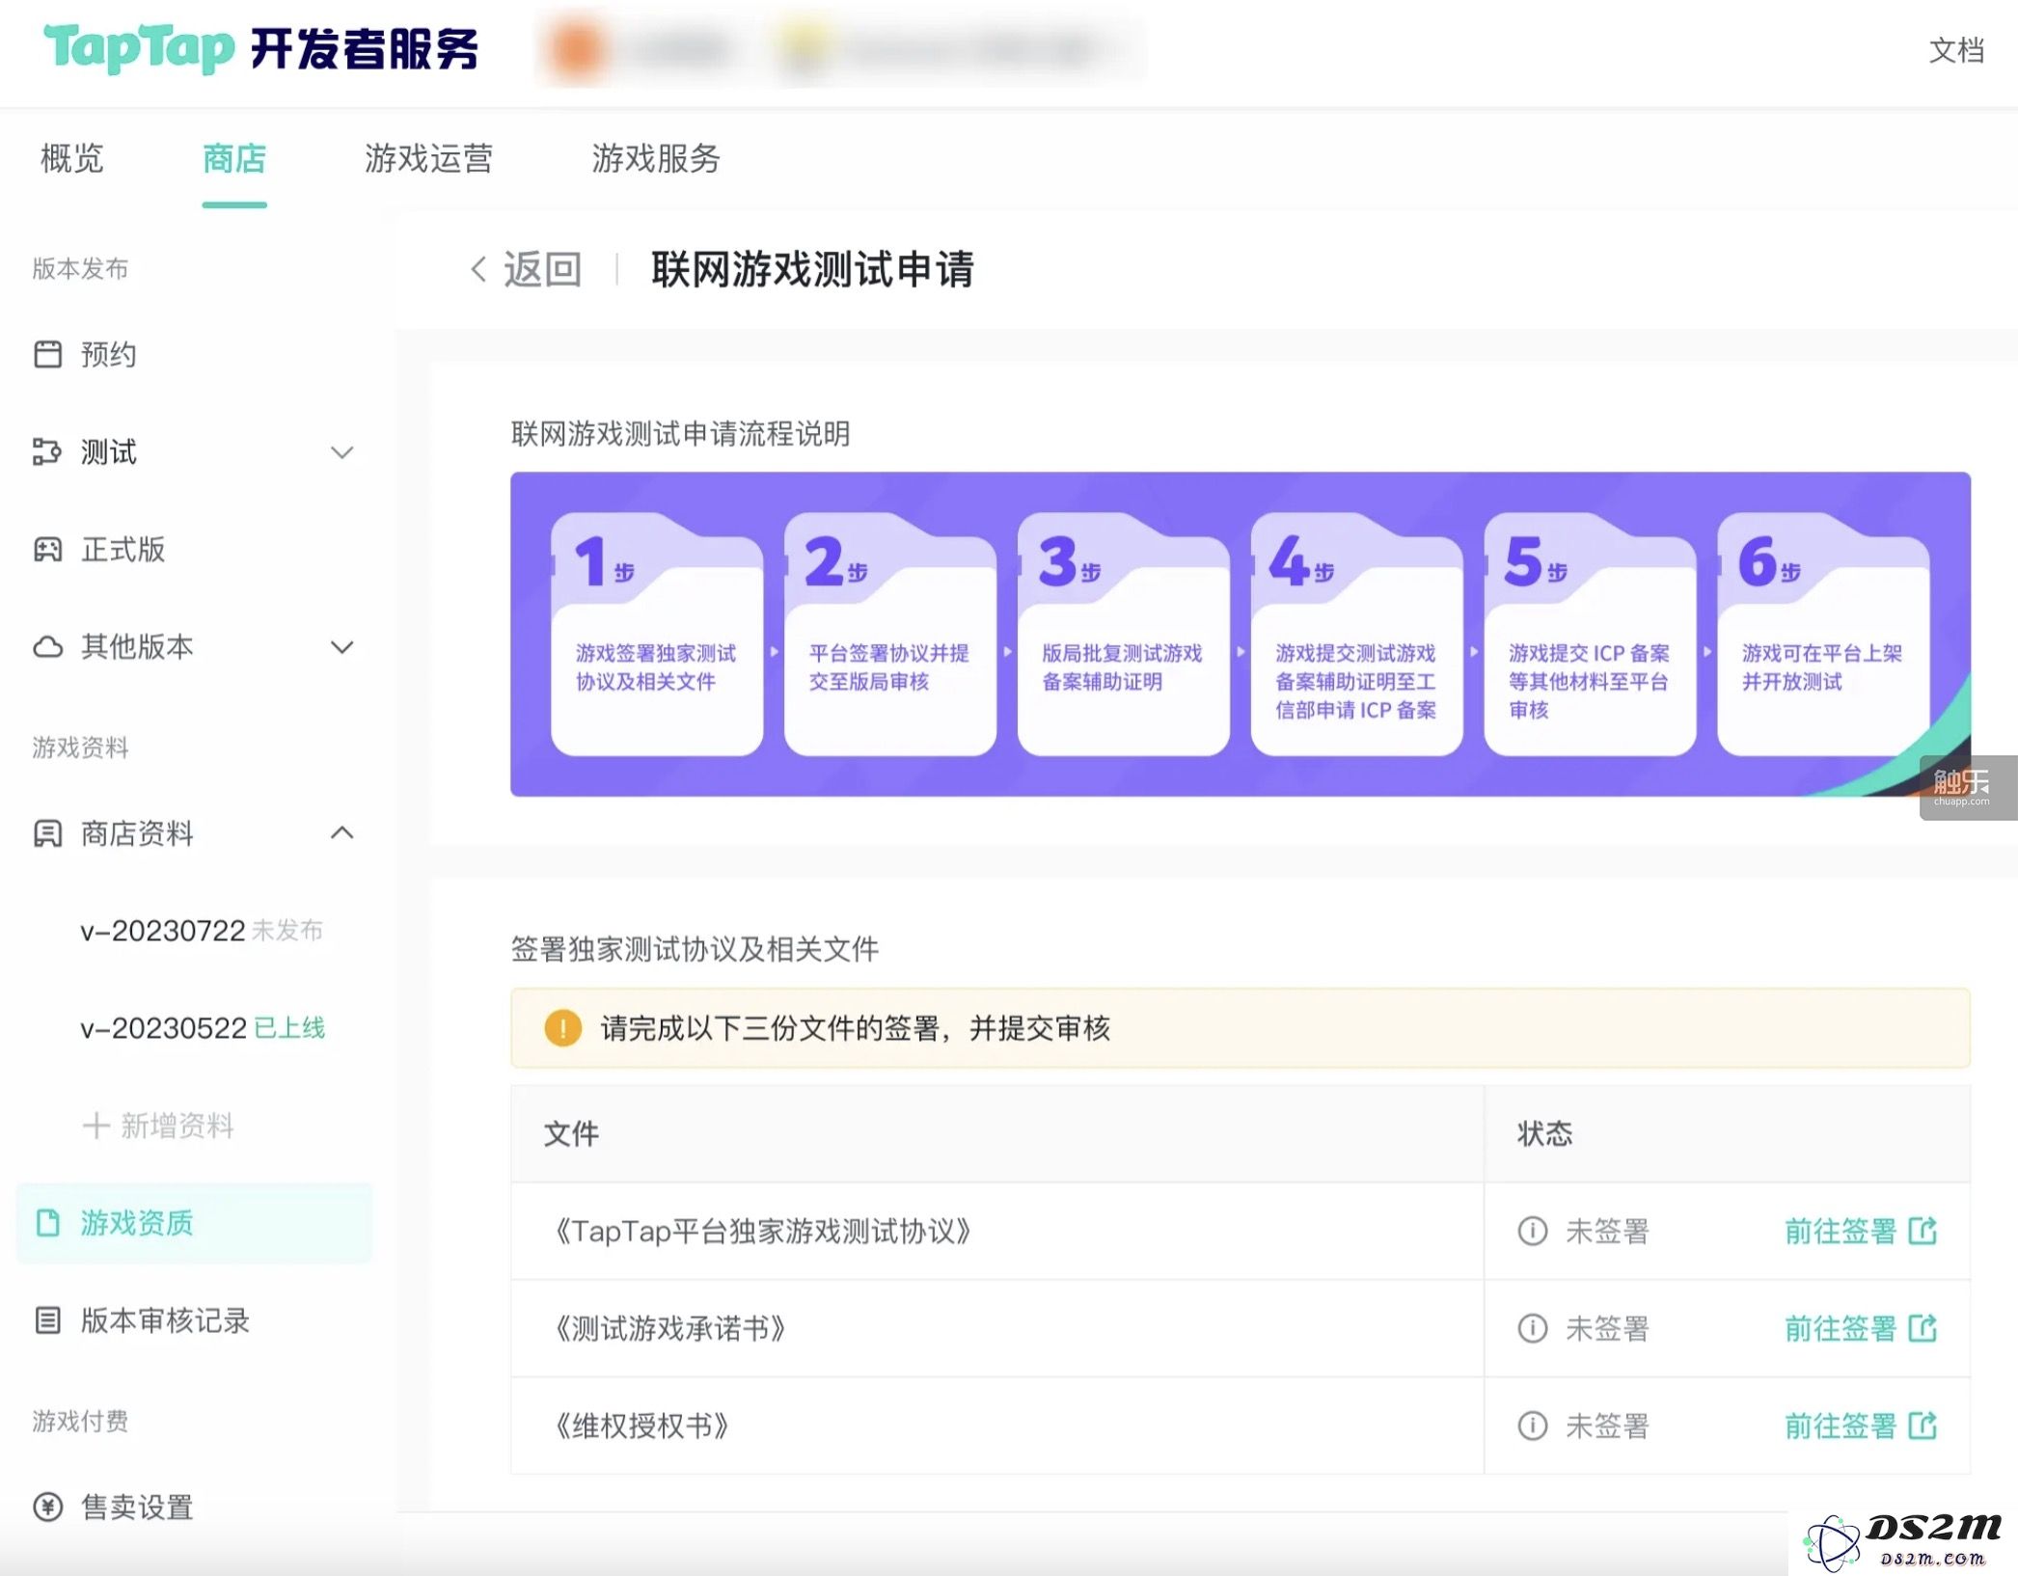Open the 其他版本 sidebar entry
Viewport: 2018px width, 1576px height.
pyautogui.click(x=137, y=646)
